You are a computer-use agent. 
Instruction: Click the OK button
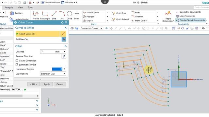click(x=33, y=84)
